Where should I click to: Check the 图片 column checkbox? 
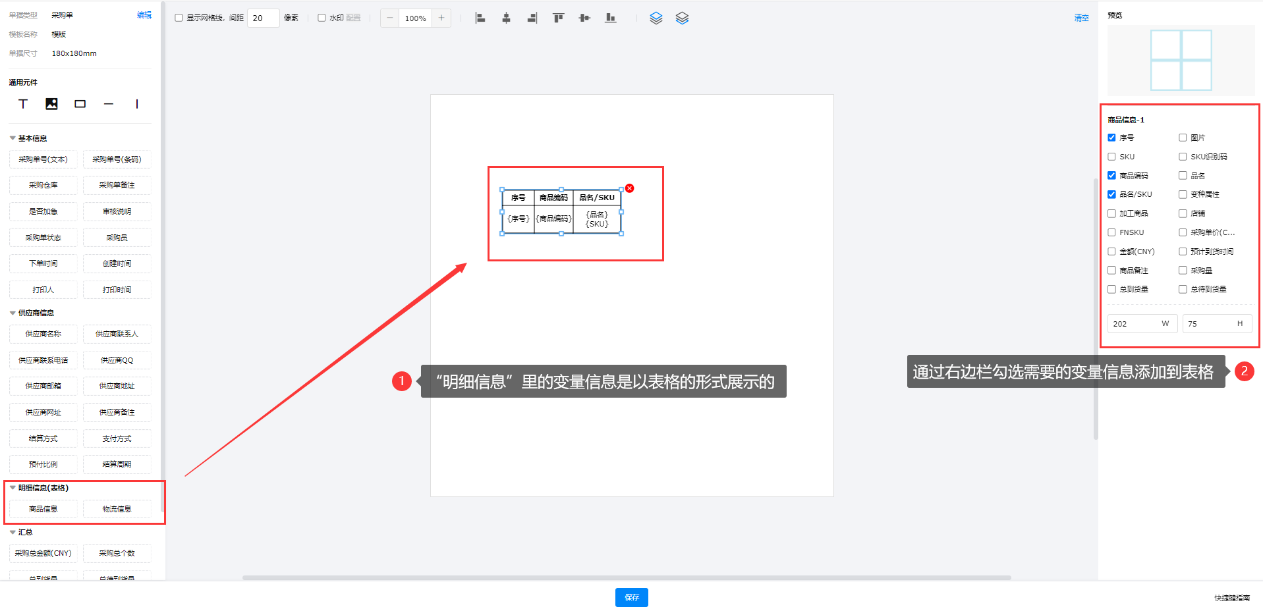pyautogui.click(x=1183, y=138)
